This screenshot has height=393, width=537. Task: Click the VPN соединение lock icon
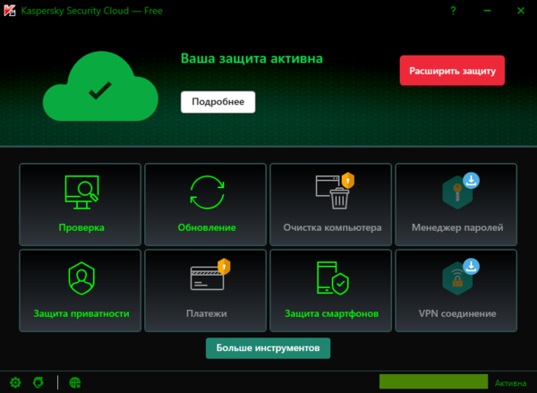click(457, 278)
